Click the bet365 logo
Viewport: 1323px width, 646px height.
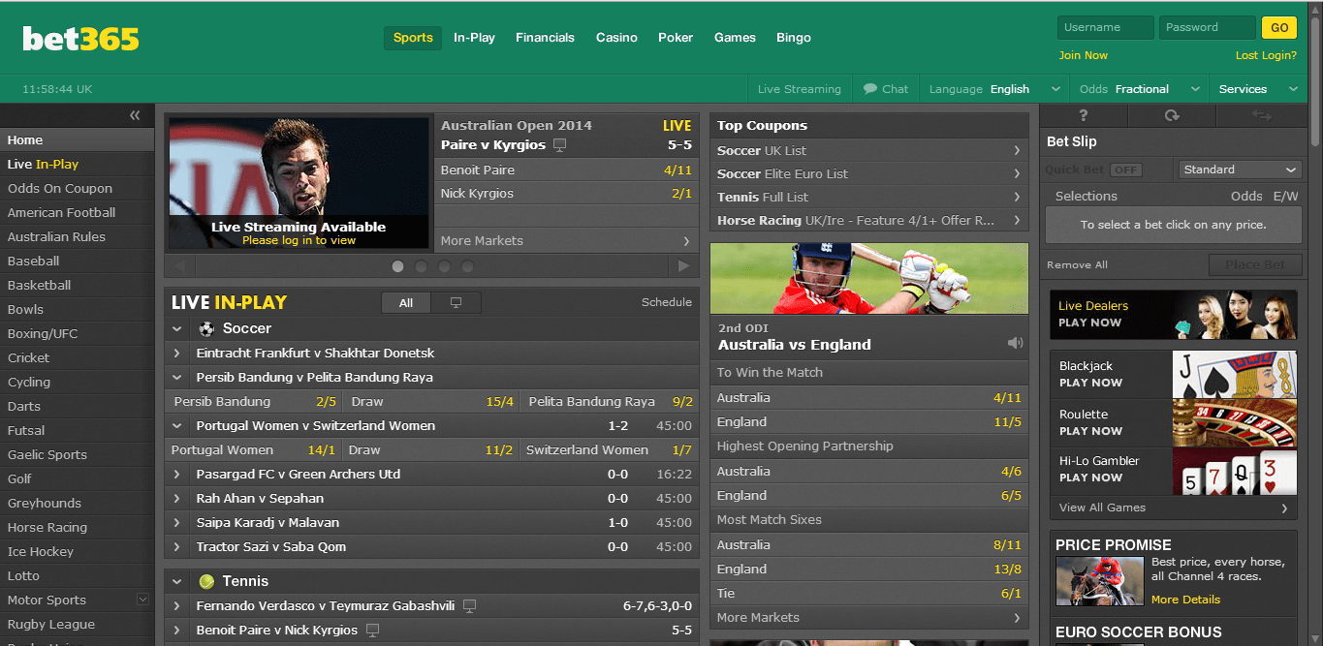pos(81,38)
